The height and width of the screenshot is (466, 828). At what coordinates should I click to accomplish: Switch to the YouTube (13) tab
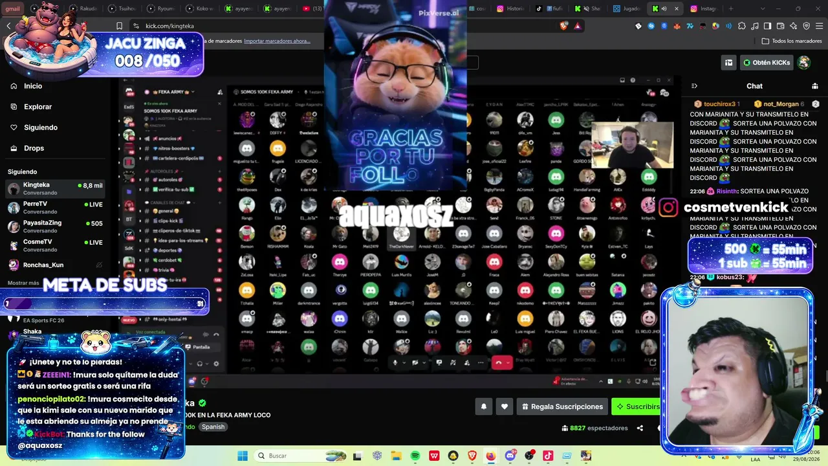tap(312, 9)
